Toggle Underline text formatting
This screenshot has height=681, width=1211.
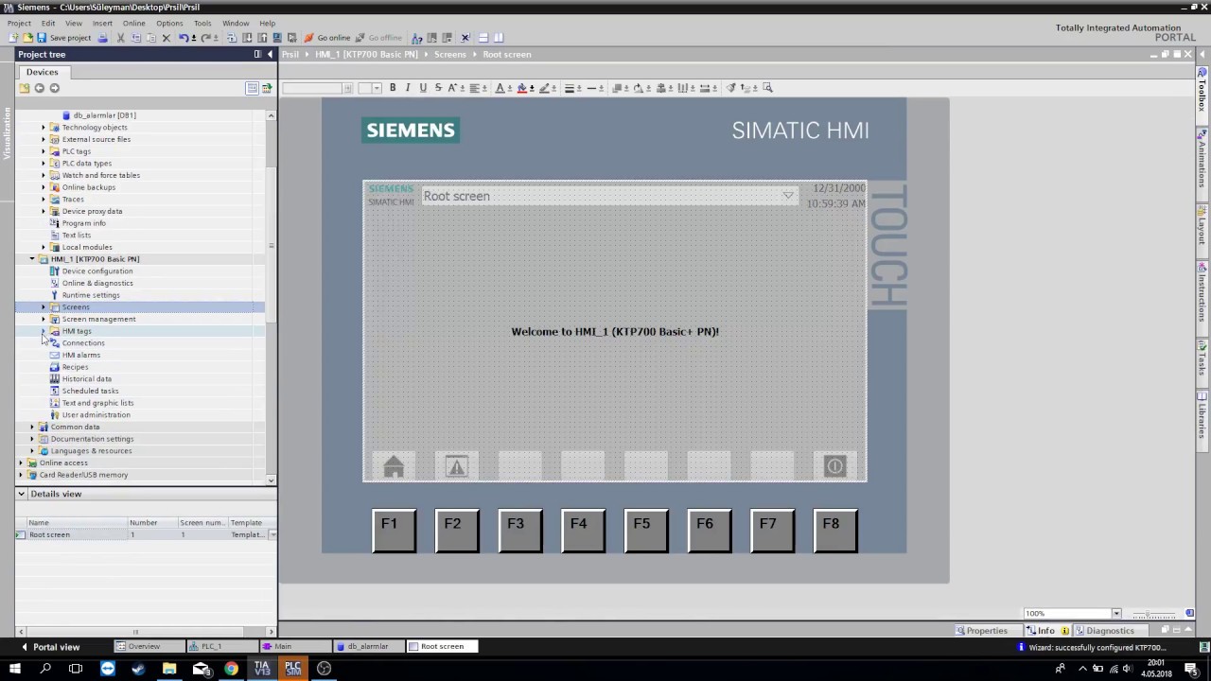tap(423, 88)
